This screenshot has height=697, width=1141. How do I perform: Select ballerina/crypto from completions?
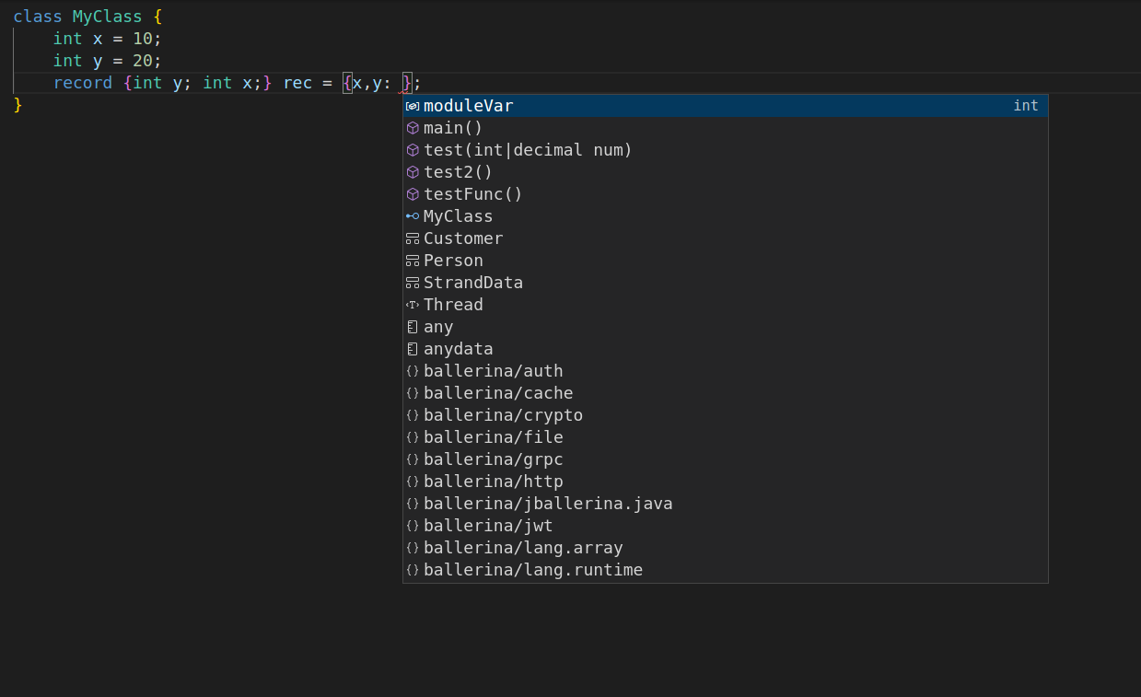(726, 415)
